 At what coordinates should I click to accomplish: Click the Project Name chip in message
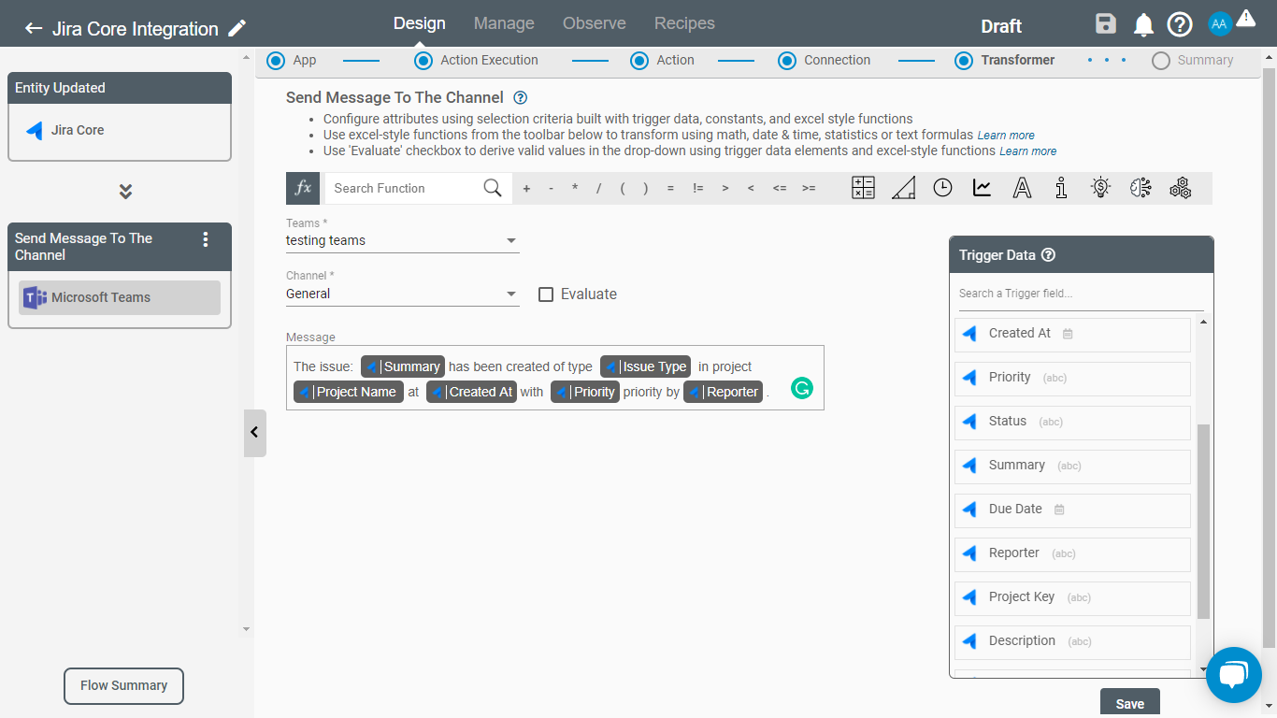(349, 392)
